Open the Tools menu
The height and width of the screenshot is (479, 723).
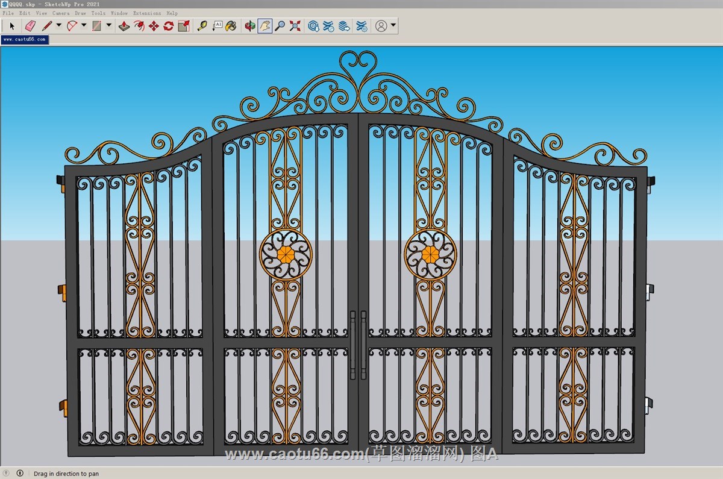[x=99, y=13]
